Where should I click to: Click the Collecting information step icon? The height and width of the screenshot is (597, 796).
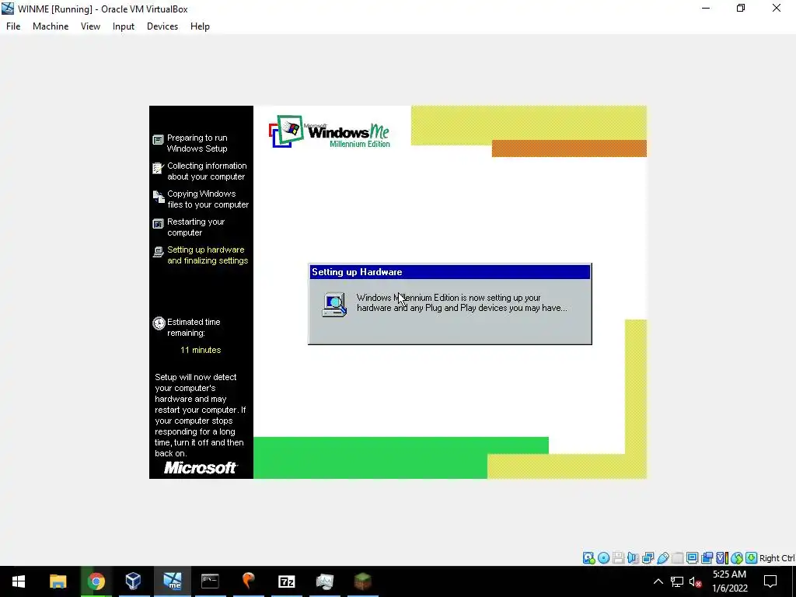point(159,168)
